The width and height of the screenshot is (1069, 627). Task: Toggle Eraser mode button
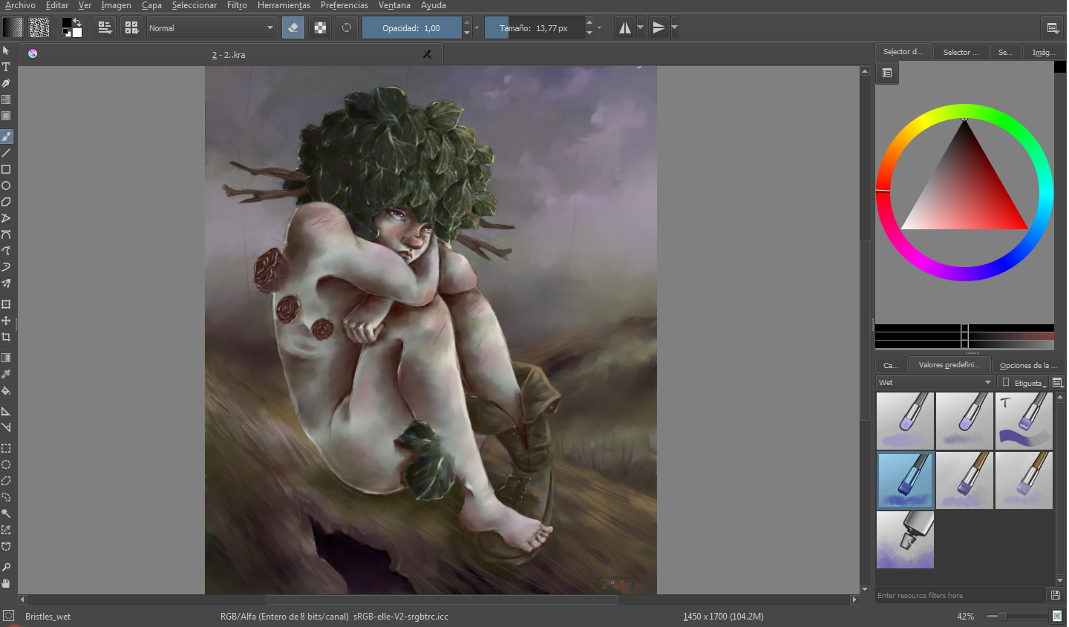(x=293, y=28)
